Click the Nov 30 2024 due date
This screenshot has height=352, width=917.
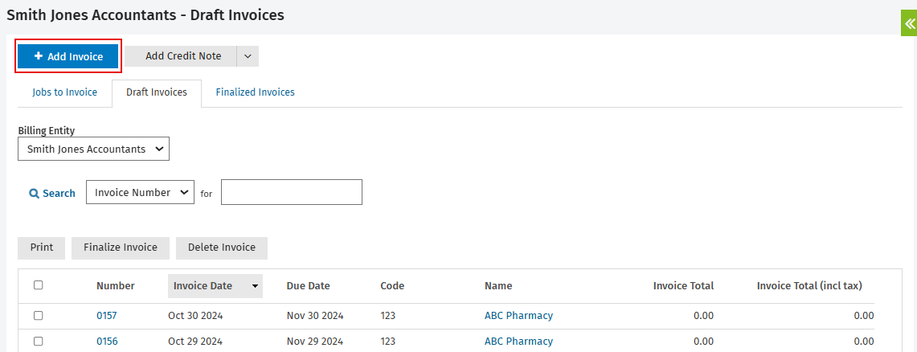pos(315,316)
